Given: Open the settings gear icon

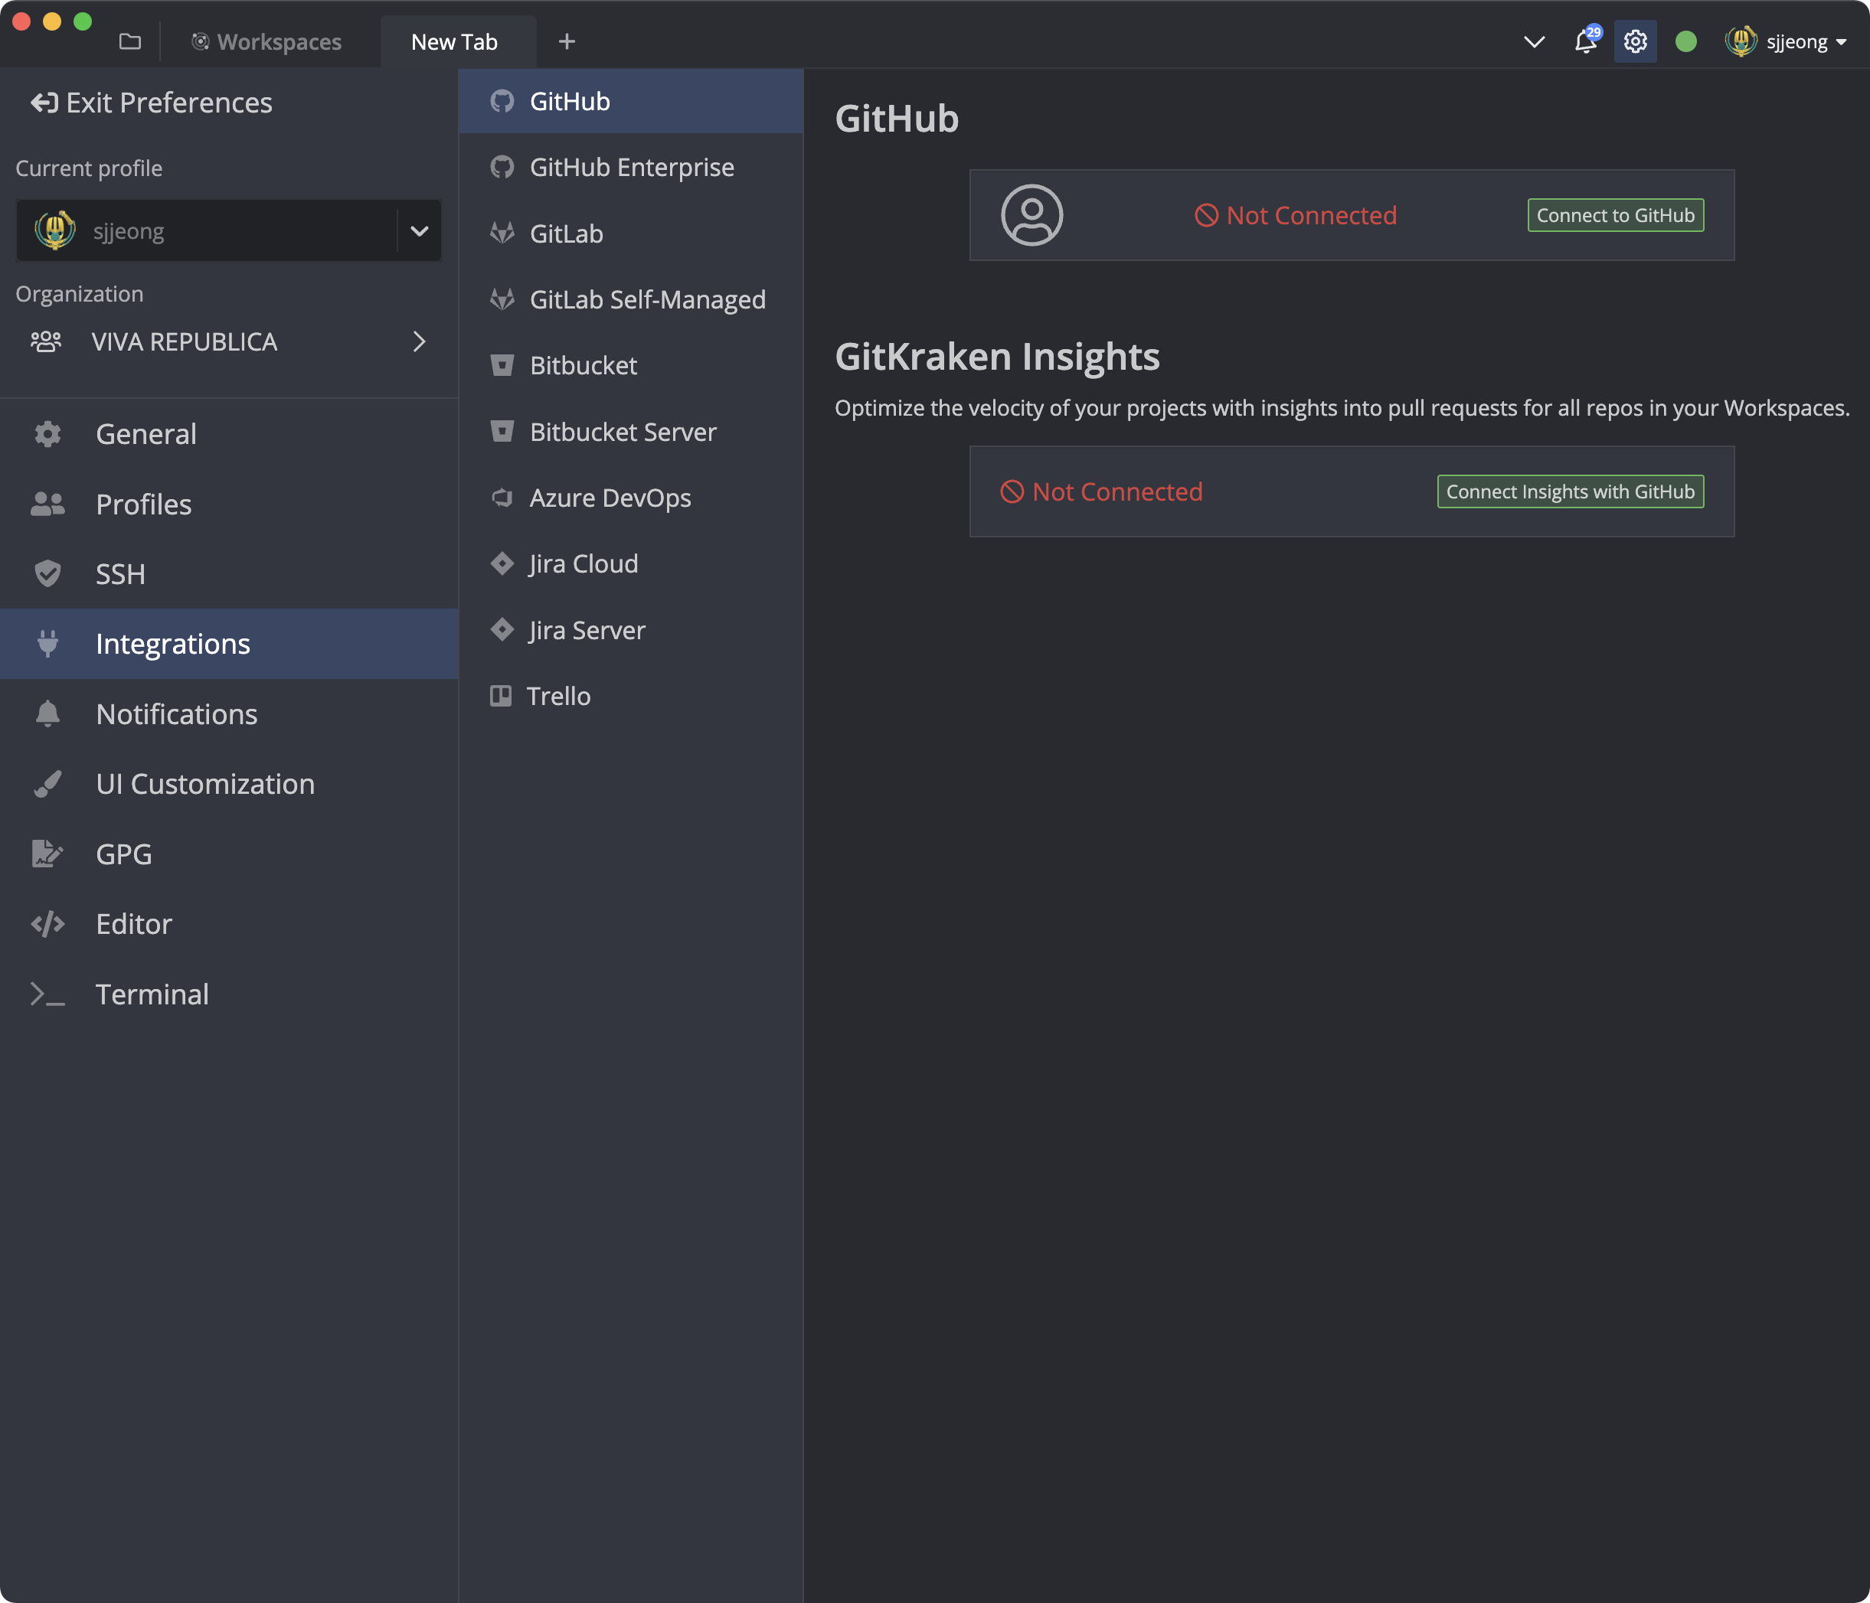Looking at the screenshot, I should coord(1634,41).
